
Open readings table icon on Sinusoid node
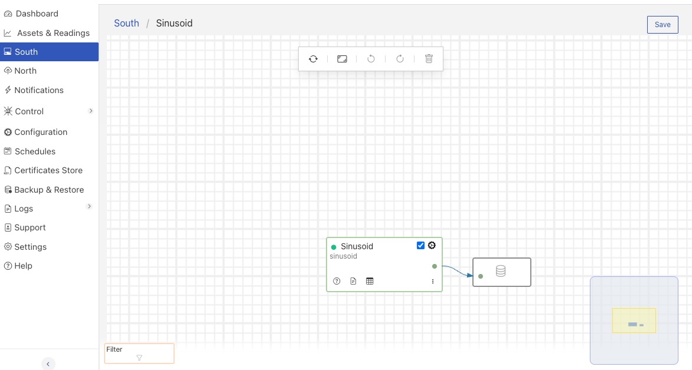click(x=370, y=281)
